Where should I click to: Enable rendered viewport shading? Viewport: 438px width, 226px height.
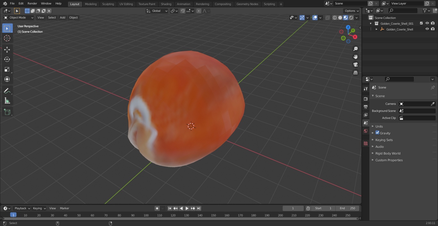[351, 18]
